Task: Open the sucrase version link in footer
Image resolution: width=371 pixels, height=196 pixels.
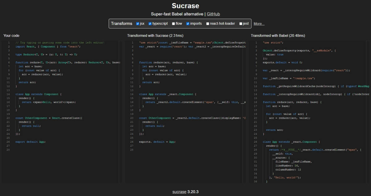Action: click(179, 192)
